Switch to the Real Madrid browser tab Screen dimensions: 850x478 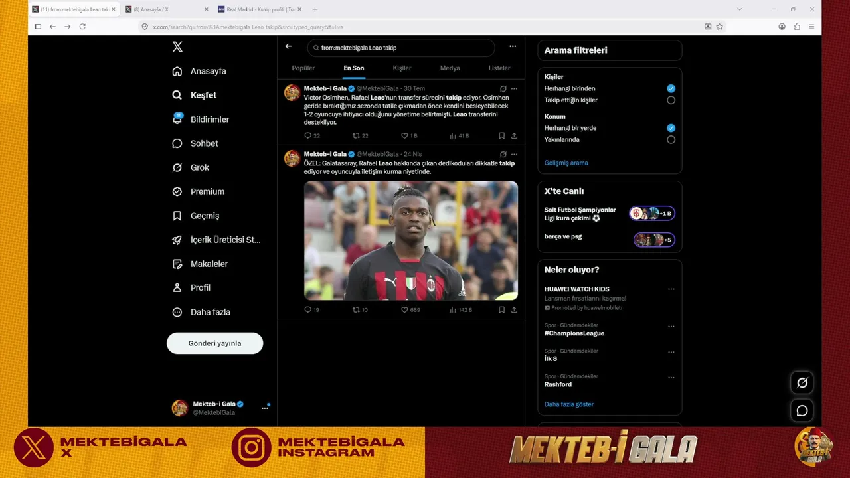coord(259,9)
